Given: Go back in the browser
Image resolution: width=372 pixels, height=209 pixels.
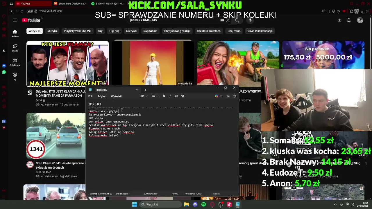Looking at the screenshot, I should [12, 11].
